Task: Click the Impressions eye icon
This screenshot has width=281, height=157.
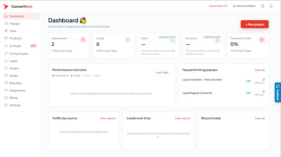Action: point(83,40)
